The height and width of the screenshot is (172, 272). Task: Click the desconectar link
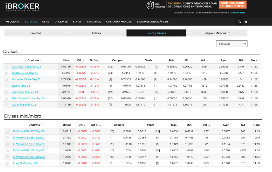(x=238, y=13)
